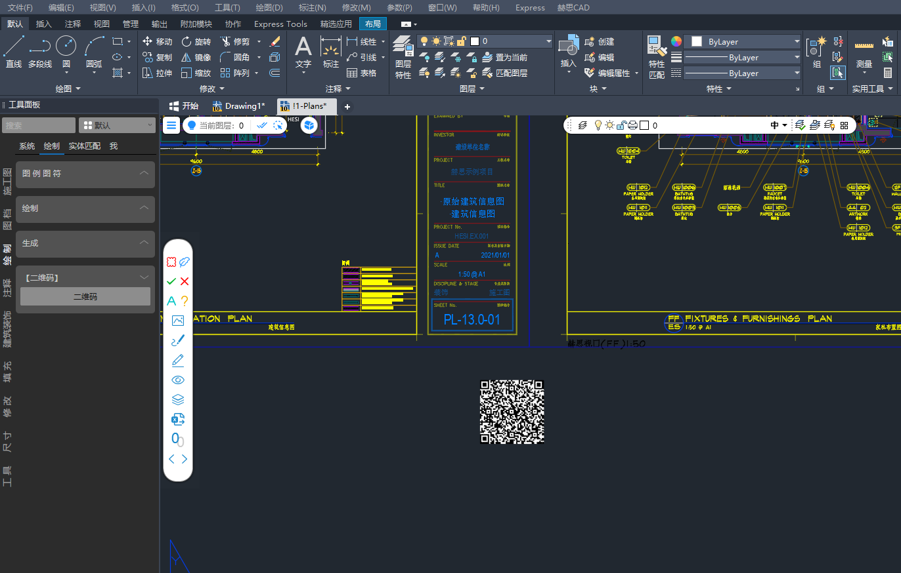Click the image icon in floating toolbar

[x=177, y=321]
